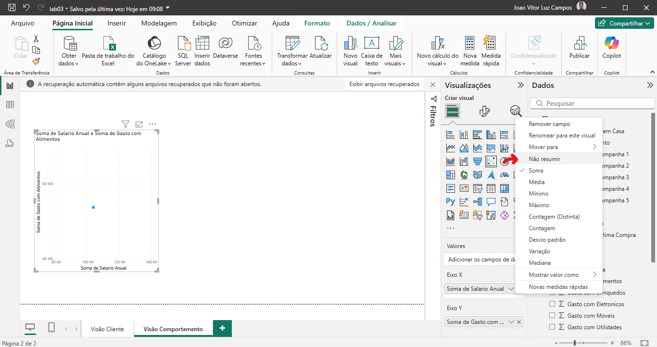Click Remover campo menu entry
The image size is (657, 347).
pyautogui.click(x=549, y=124)
